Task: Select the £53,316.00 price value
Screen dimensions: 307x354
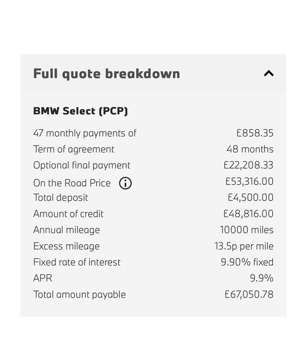Action: coord(249,181)
